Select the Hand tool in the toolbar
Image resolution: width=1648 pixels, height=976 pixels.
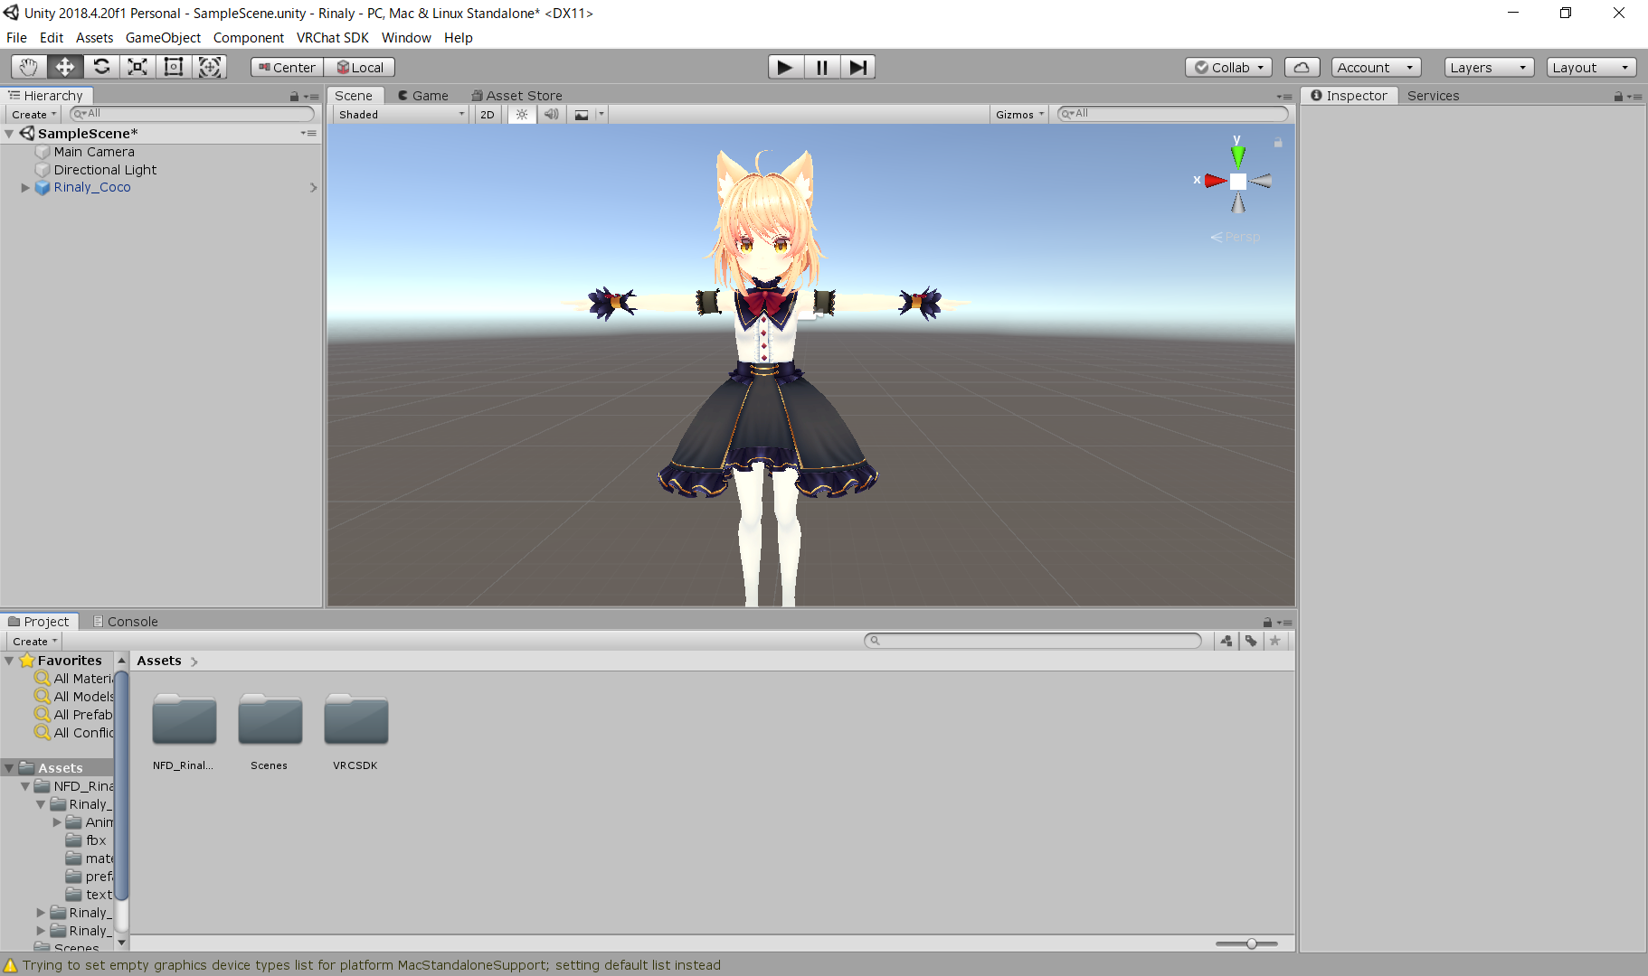click(x=27, y=66)
